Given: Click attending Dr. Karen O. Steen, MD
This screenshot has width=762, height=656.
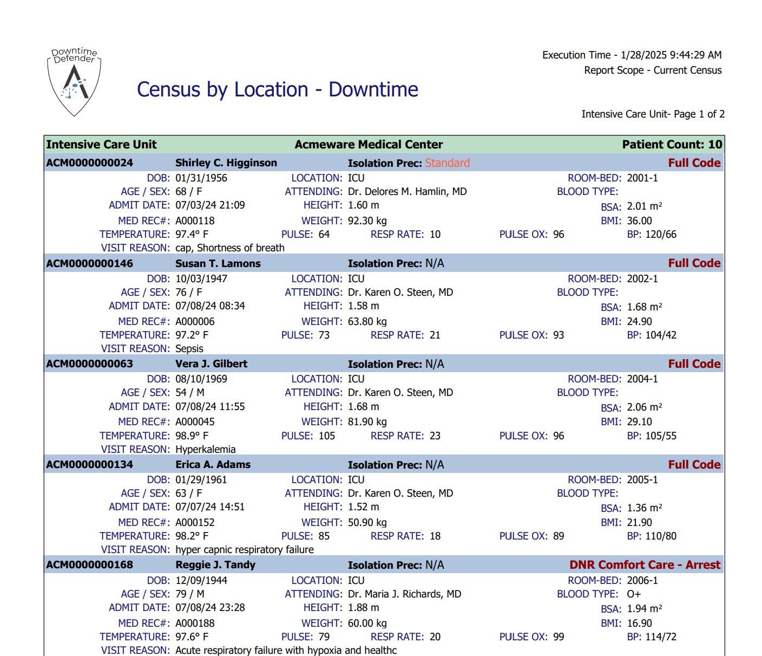Looking at the screenshot, I should tap(402, 292).
